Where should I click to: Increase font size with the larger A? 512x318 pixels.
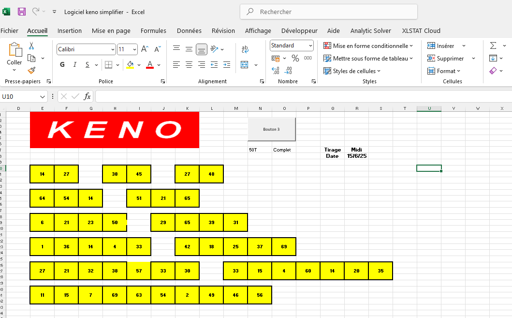pyautogui.click(x=145, y=49)
